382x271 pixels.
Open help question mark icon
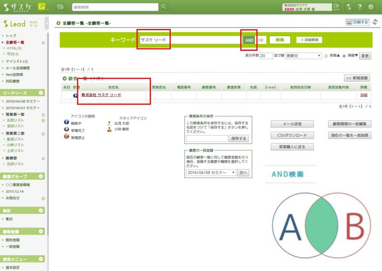click(360, 7)
